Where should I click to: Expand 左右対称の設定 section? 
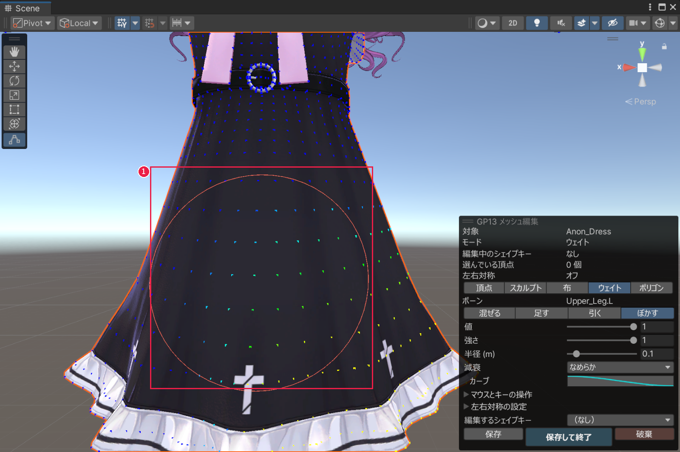495,407
